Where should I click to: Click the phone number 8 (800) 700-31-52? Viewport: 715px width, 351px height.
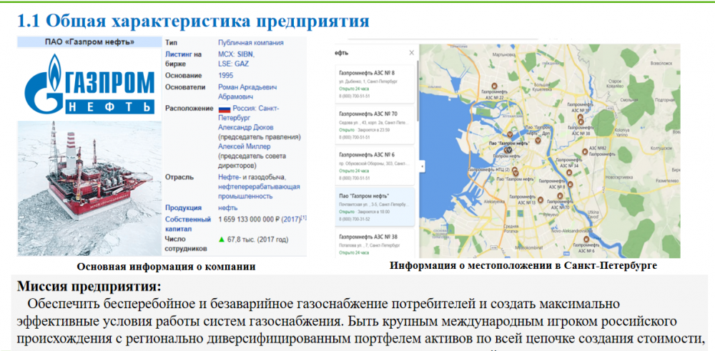click(355, 219)
